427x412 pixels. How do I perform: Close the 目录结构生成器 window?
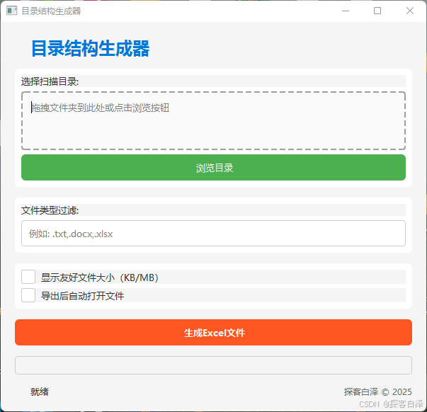coord(410,11)
